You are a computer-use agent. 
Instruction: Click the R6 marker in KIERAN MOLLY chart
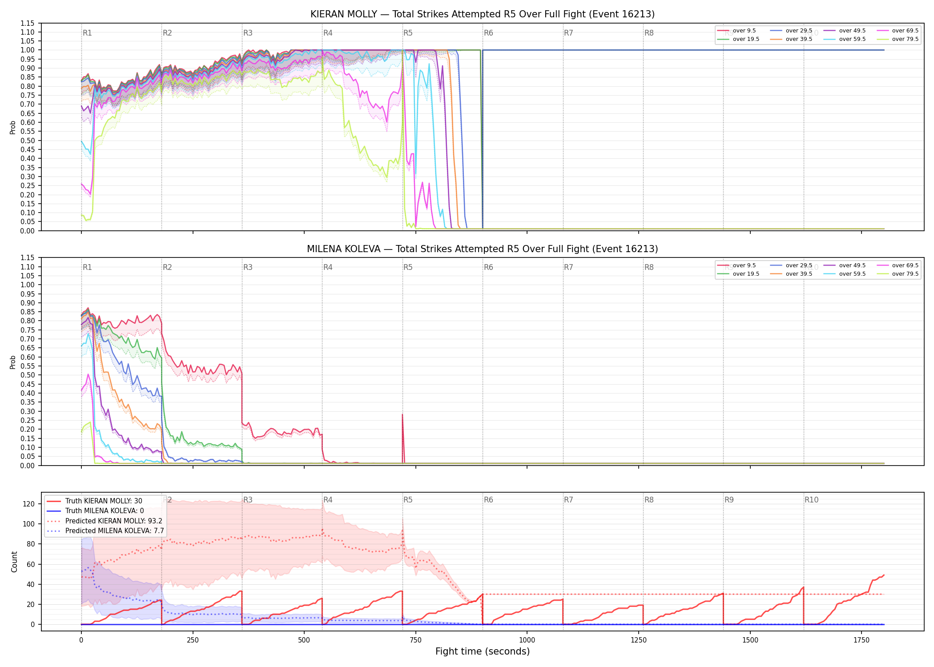click(x=488, y=33)
